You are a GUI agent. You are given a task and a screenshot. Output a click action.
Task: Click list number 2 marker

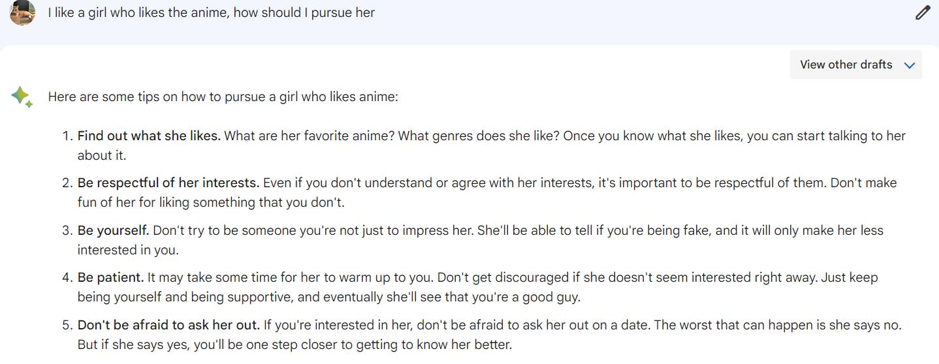(x=67, y=183)
